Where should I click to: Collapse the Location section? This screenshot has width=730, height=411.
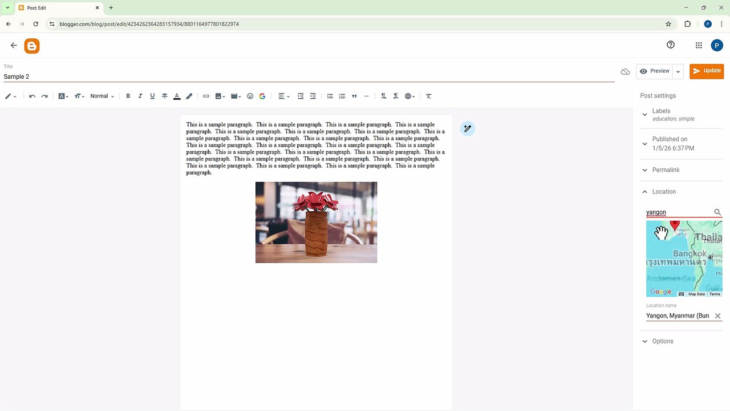[x=681, y=192]
